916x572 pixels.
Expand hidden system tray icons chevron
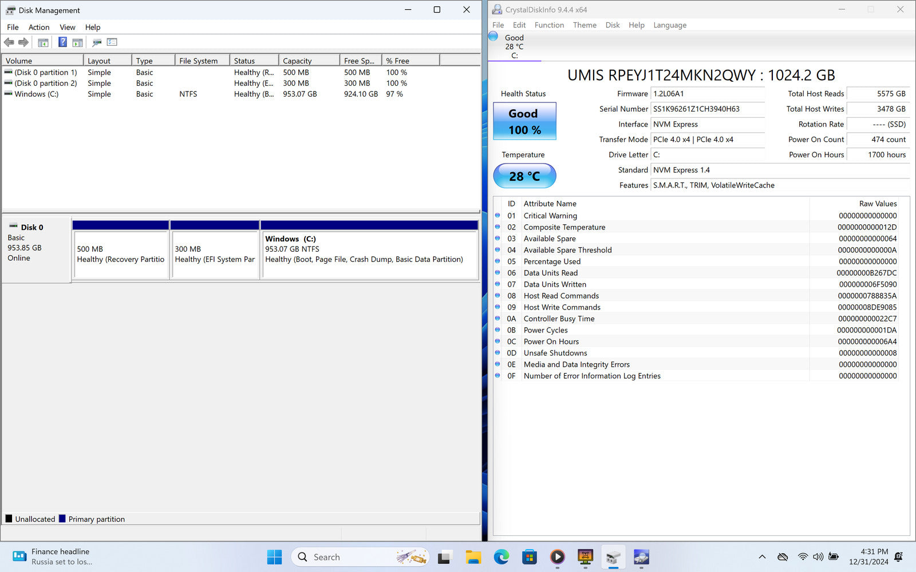pos(762,557)
